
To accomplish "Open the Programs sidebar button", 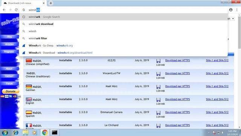I will 9,52.
